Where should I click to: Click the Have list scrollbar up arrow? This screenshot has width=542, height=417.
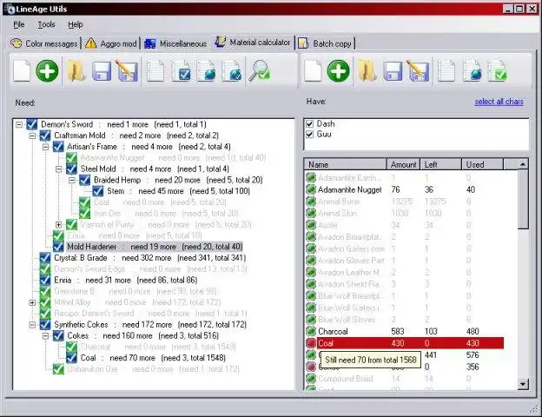523,164
